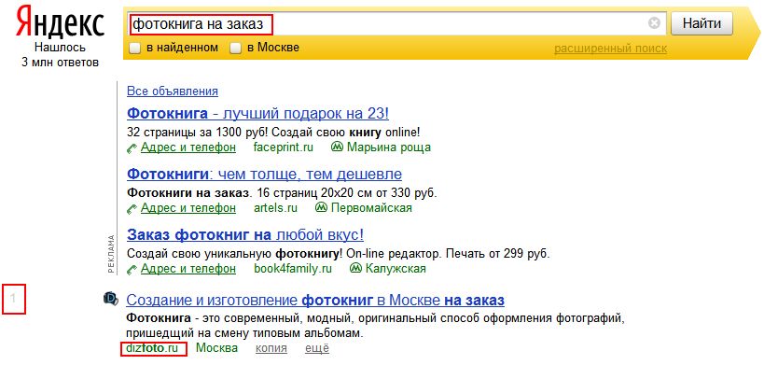Clear the search field with the X icon

pyautogui.click(x=654, y=23)
